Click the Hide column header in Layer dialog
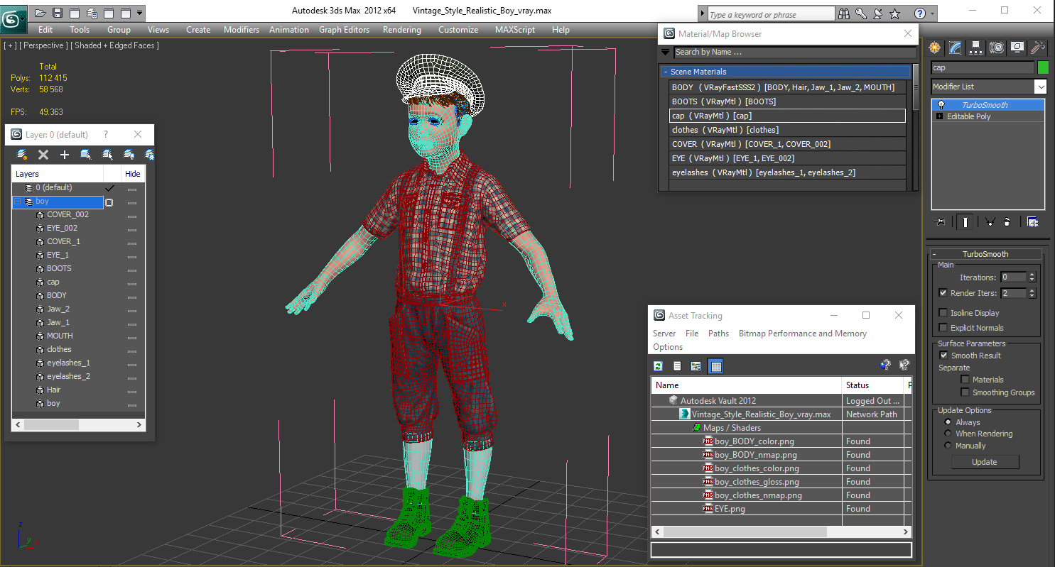Viewport: 1055px width, 567px height. coord(133,174)
